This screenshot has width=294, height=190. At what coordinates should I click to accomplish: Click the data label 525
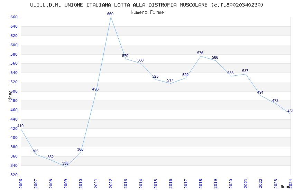point(155,76)
